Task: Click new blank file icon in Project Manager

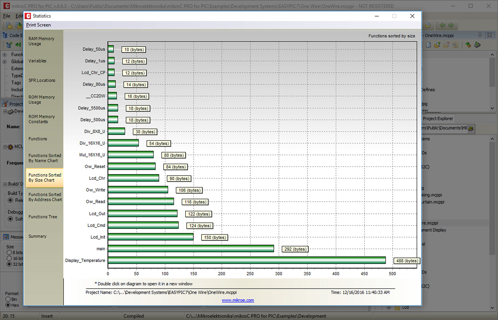Action: pyautogui.click(x=428, y=45)
